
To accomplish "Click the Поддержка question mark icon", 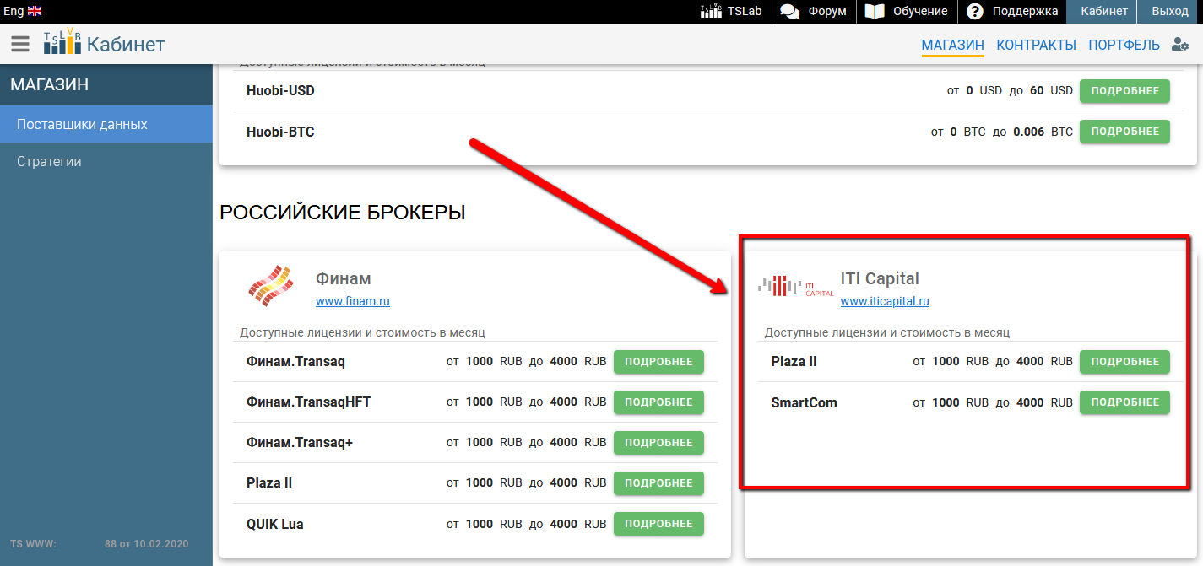I will click(975, 12).
